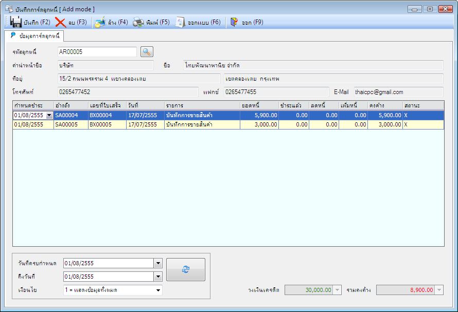The width and height of the screenshot is (458, 312).
Task: Select reference cell SA00005
Action: 71,124
